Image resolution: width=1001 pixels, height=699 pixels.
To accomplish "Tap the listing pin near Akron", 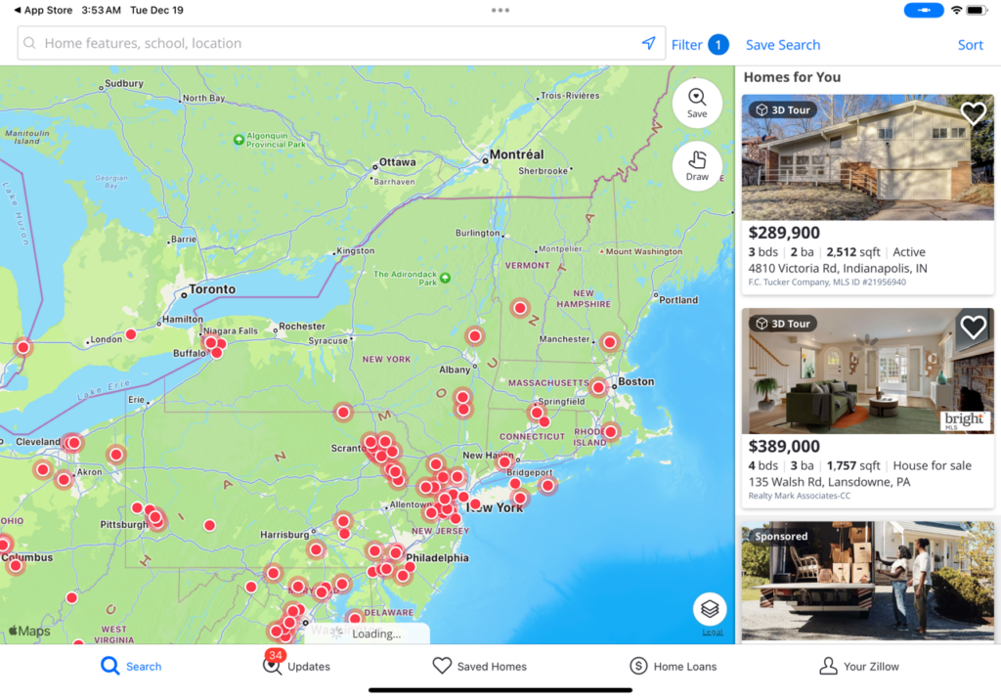I will (x=64, y=479).
